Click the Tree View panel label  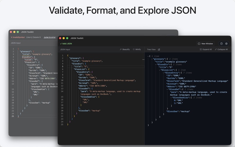[x=151, y=49]
